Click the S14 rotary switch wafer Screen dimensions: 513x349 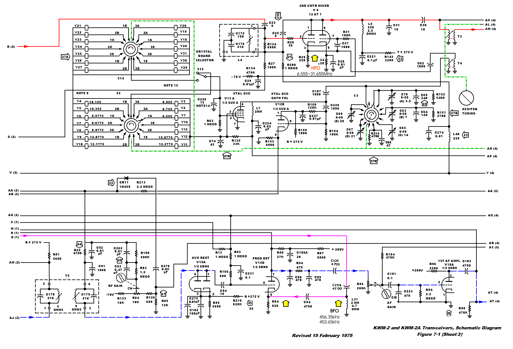pyautogui.click(x=130, y=49)
